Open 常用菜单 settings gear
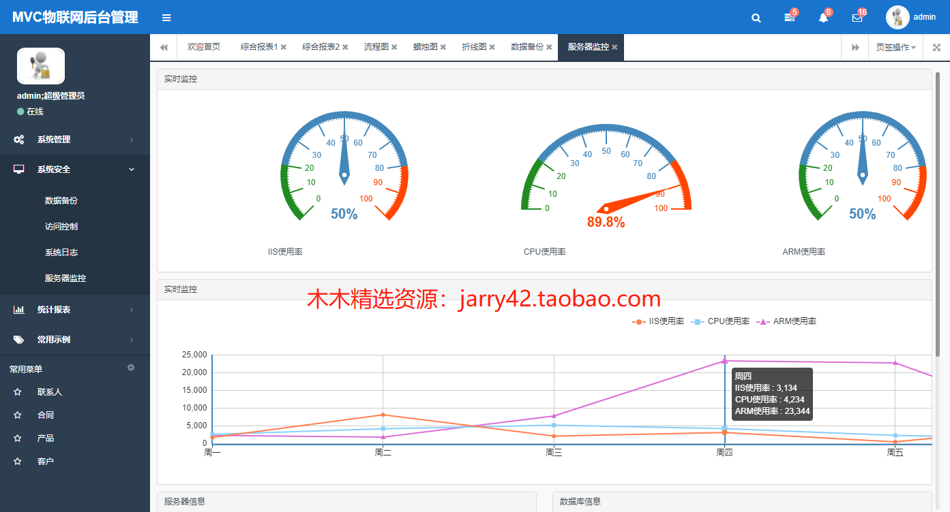Image resolution: width=950 pixels, height=512 pixels. pyautogui.click(x=131, y=368)
